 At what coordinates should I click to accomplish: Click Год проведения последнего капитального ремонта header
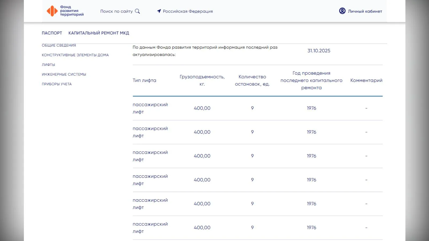(x=311, y=80)
